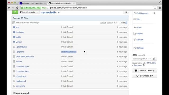The height and width of the screenshot is (95, 169).
Task: Click the GitHub Inc. security lock badge
Action: [x=31, y=8]
